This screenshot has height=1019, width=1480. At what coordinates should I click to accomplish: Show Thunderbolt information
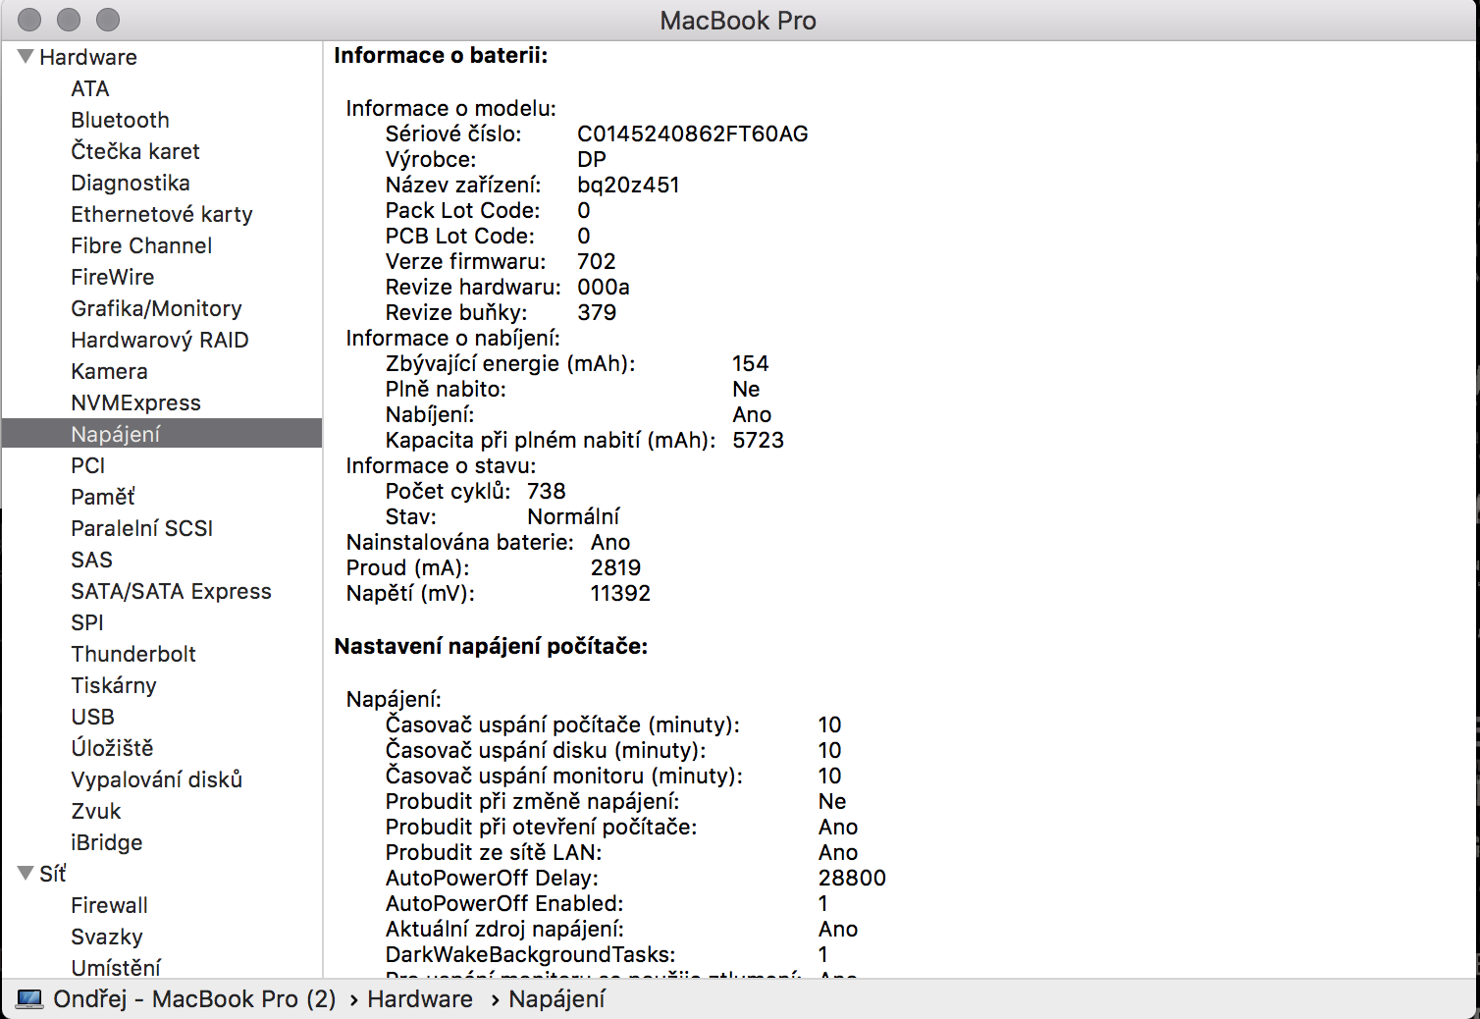click(x=133, y=654)
